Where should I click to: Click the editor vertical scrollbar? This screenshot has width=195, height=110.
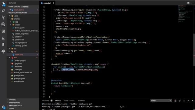(x=194, y=50)
